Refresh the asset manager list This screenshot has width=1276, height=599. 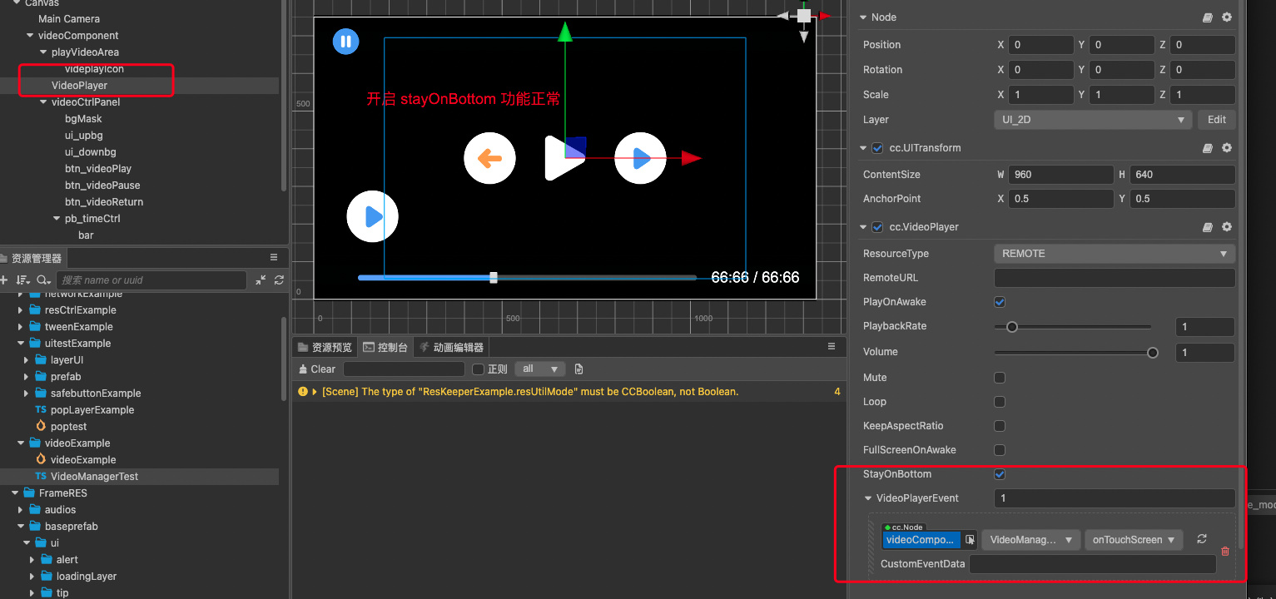click(279, 280)
